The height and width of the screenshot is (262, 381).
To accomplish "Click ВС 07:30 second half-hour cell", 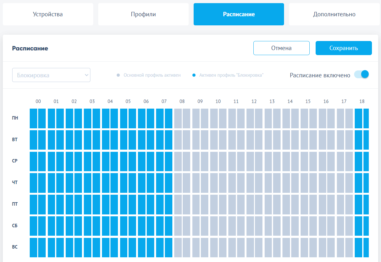I will click(169, 247).
